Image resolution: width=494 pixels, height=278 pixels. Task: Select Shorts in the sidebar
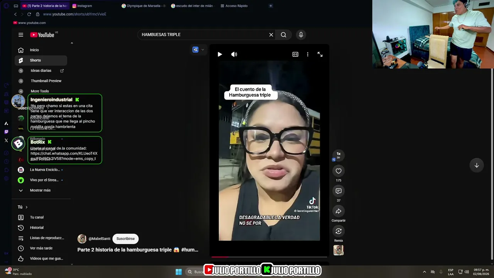pyautogui.click(x=41, y=60)
